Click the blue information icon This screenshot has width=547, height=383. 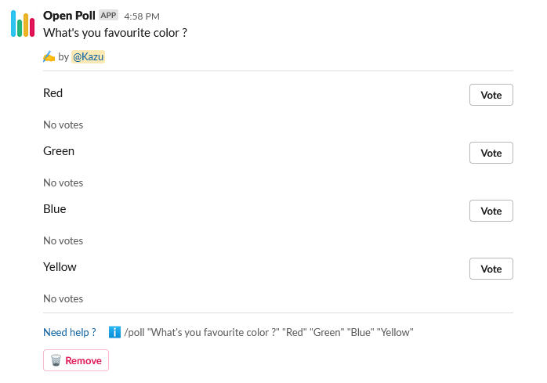[114, 332]
